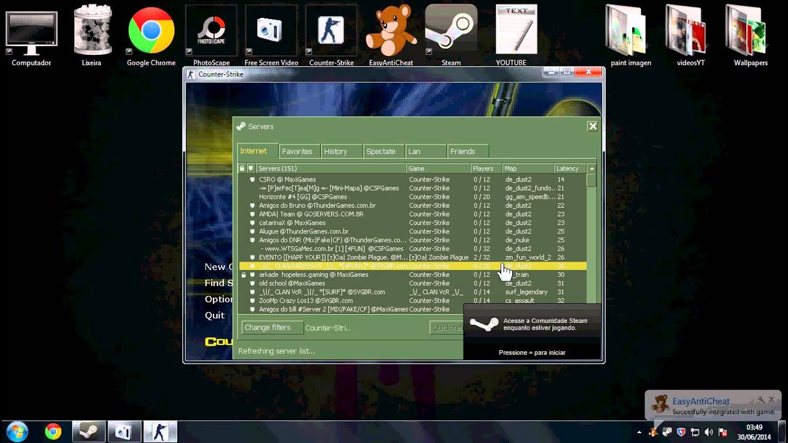Open the network tray icon

[x=695, y=433]
